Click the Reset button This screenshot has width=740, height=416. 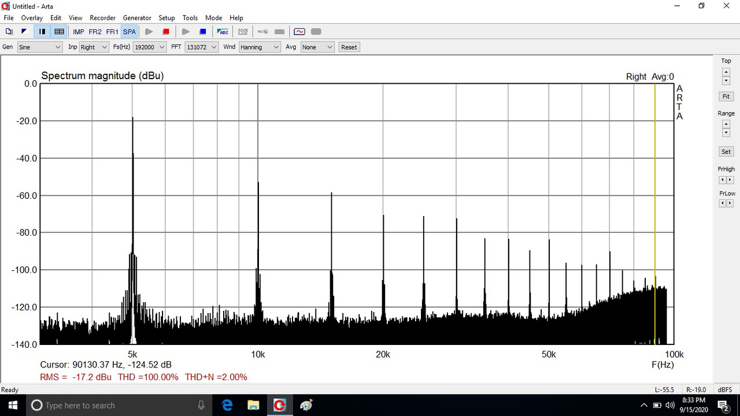tap(349, 47)
